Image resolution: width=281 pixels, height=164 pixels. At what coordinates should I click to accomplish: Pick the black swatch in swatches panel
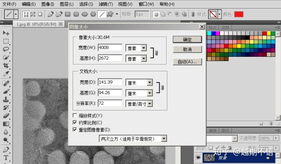(x=247, y=37)
